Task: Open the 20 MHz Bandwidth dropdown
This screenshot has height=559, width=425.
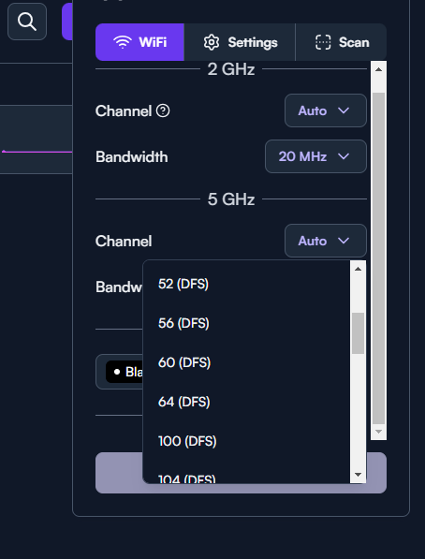Action: (x=315, y=156)
